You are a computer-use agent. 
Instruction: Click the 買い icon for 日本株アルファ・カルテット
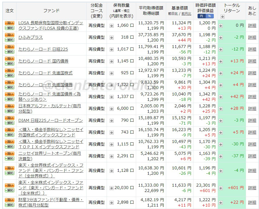[x=9, y=106]
